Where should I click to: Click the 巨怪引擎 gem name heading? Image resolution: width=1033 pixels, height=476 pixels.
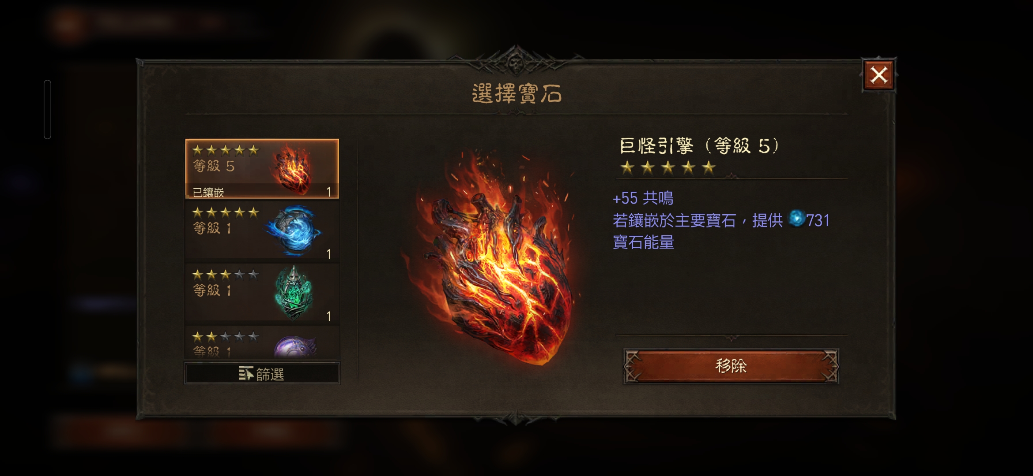656,146
